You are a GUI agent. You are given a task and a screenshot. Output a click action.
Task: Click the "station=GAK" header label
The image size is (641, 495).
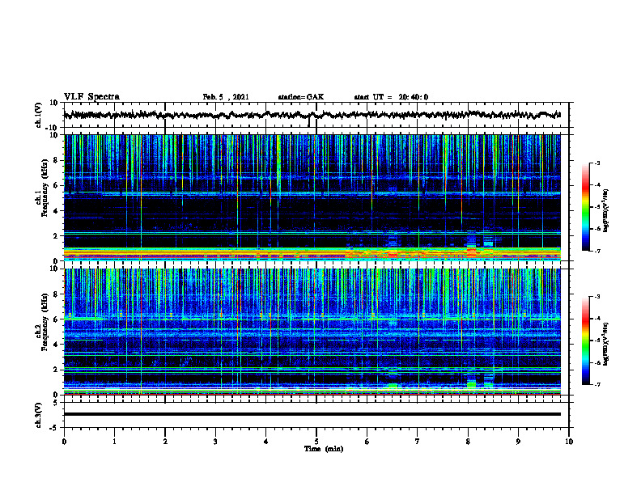[301, 97]
